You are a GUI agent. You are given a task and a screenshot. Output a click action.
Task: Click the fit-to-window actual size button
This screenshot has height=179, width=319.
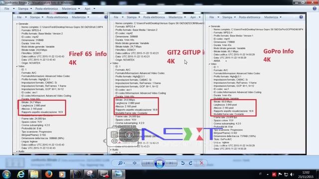click(x=135, y=163)
